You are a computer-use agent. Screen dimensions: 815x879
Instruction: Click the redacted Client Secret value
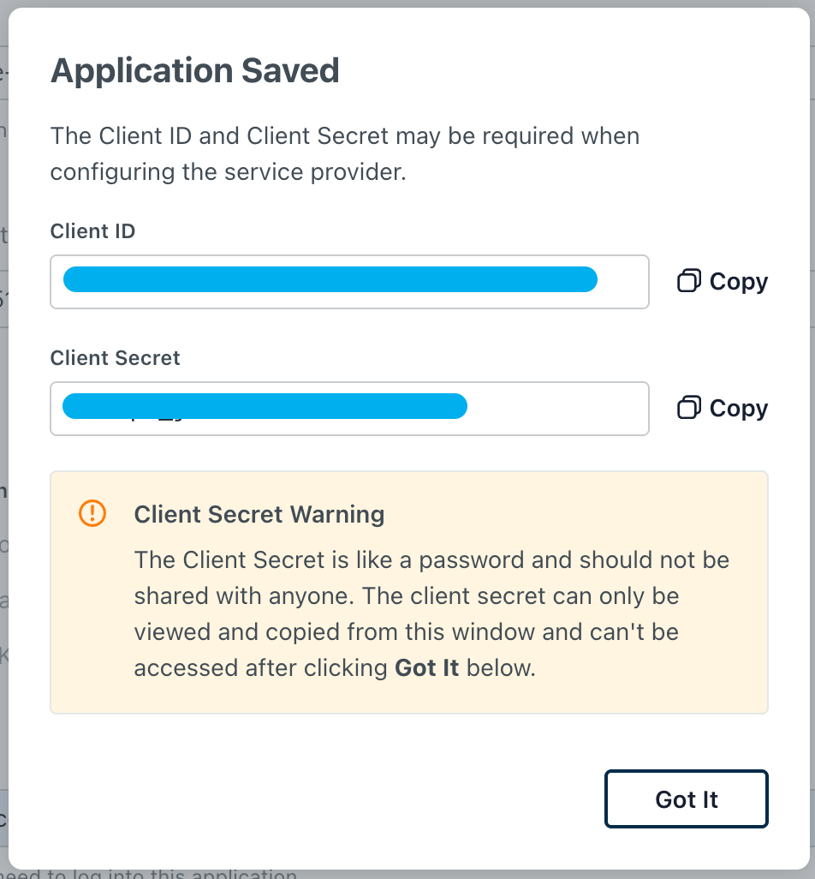coord(264,406)
